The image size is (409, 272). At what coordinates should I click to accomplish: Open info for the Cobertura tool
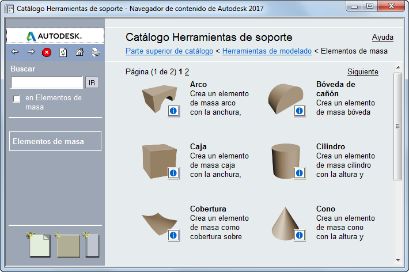[173, 236]
